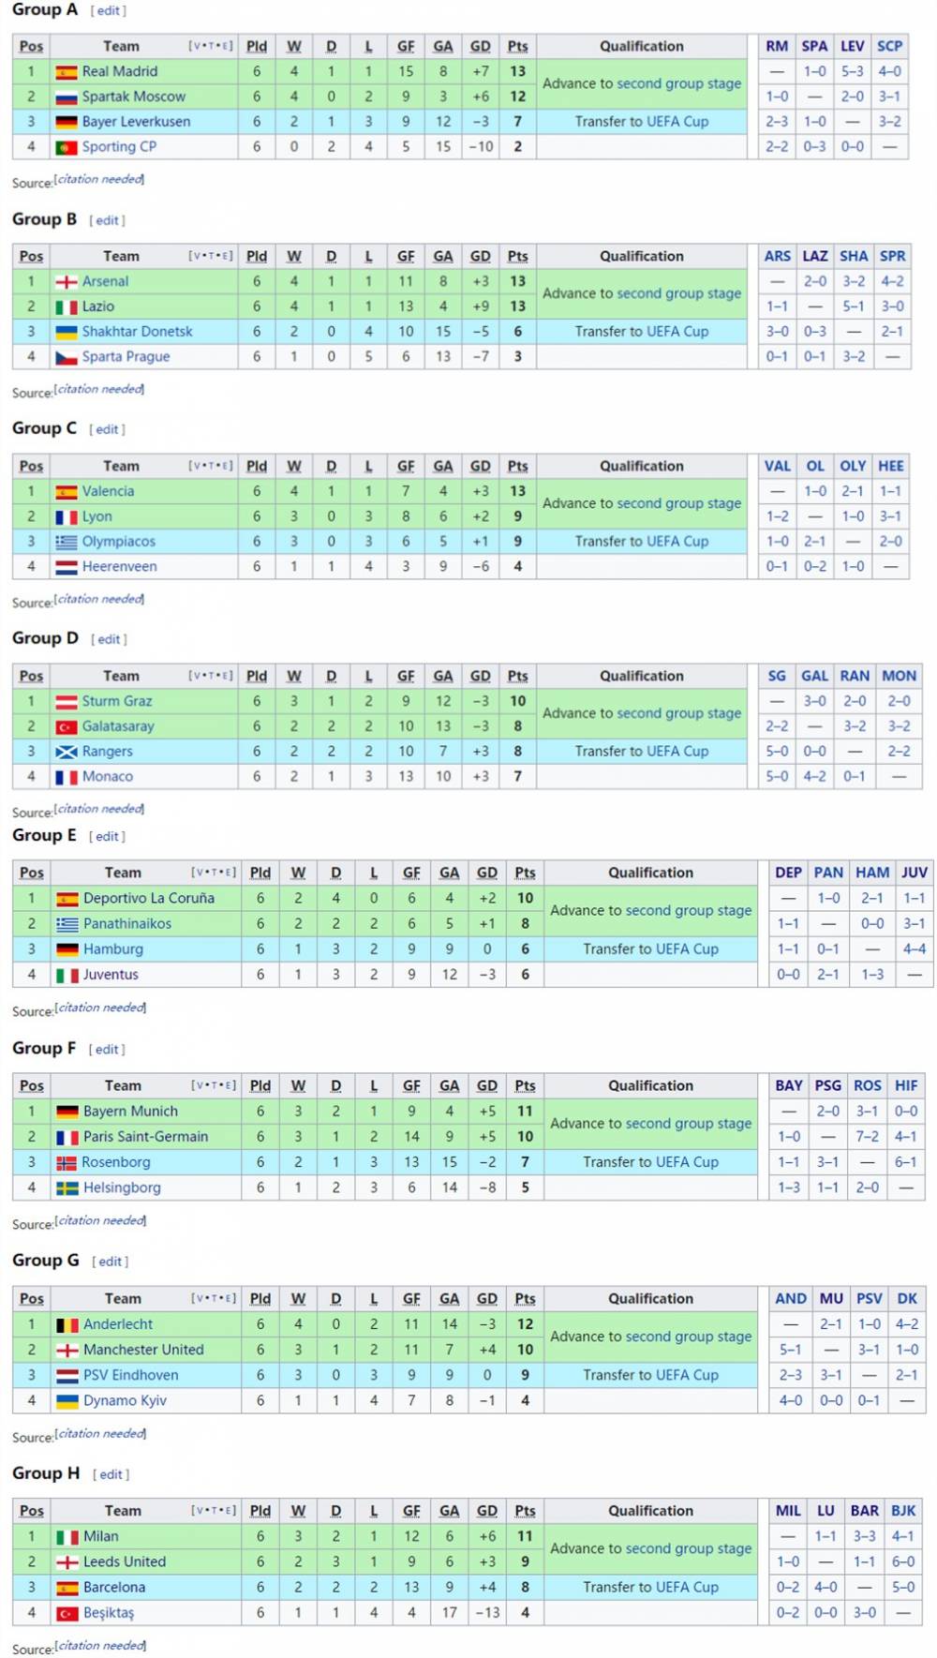The image size is (937, 1658).
Task: Click the Spain flag beside Real Madrid
Action: (x=66, y=72)
